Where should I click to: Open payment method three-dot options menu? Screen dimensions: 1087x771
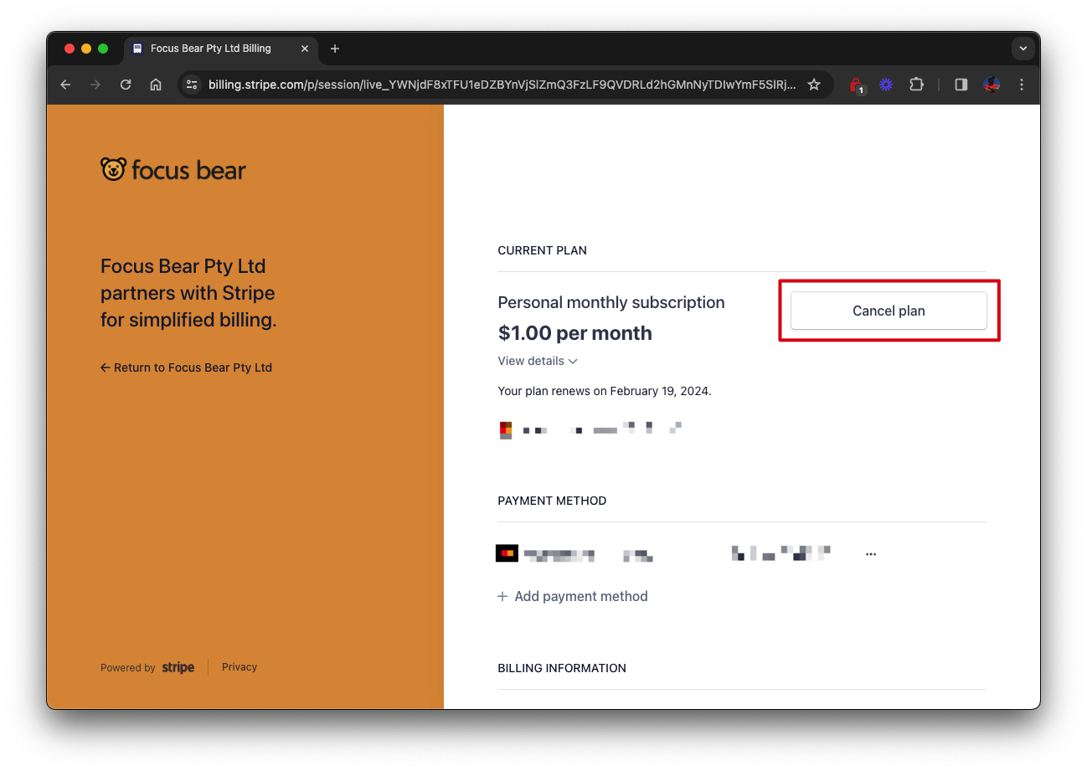871,554
